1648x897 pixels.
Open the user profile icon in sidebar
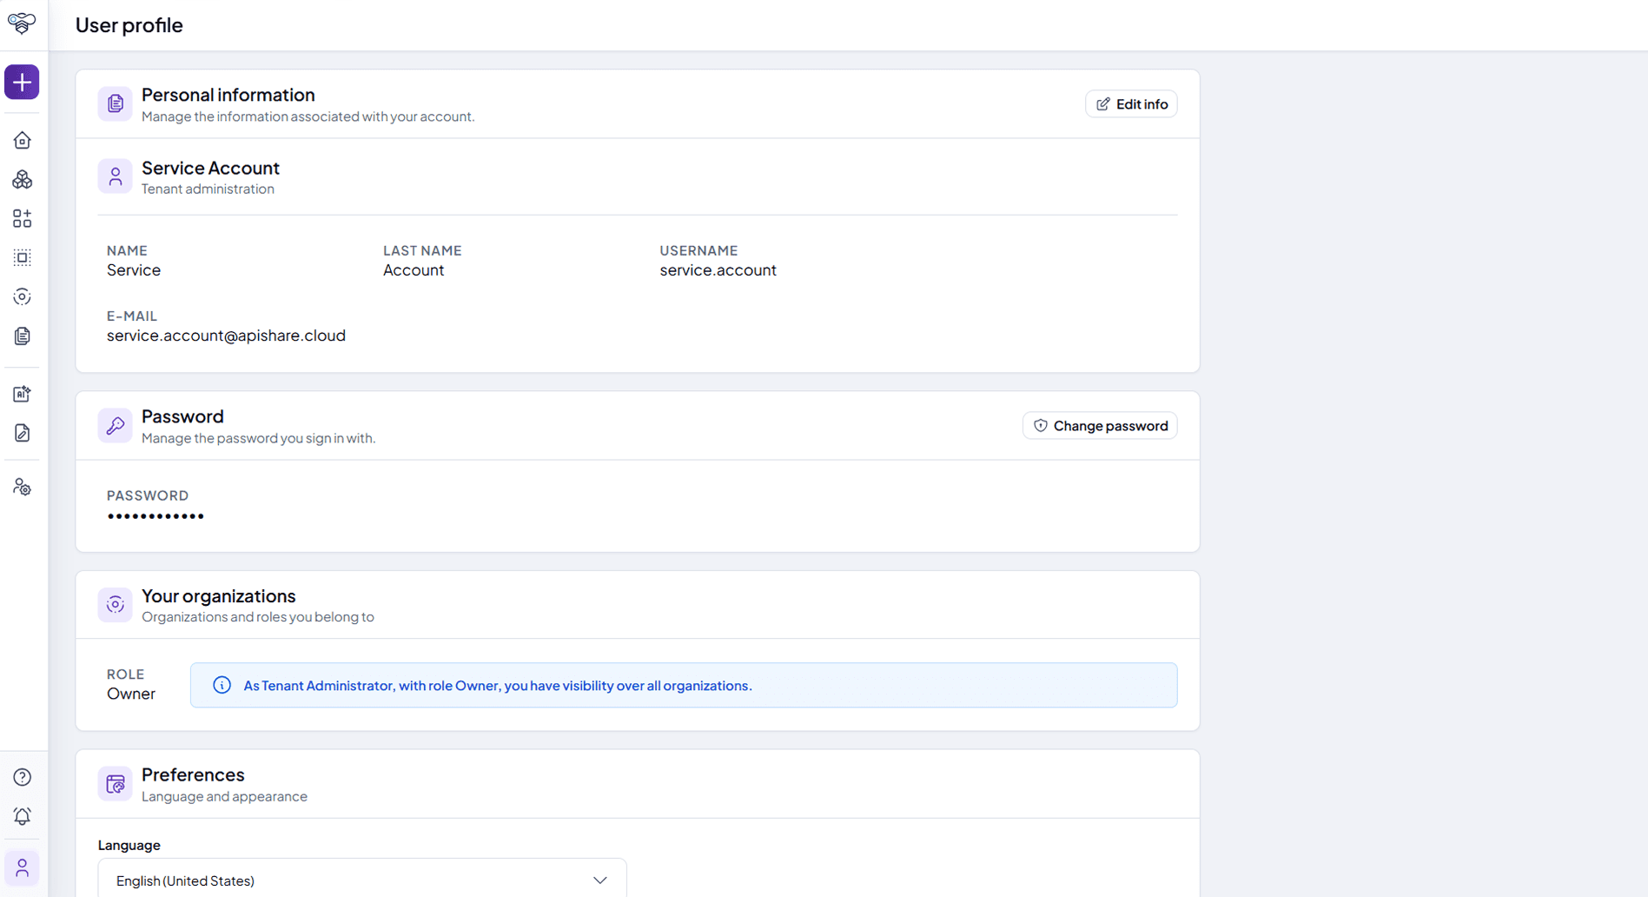pyautogui.click(x=22, y=867)
